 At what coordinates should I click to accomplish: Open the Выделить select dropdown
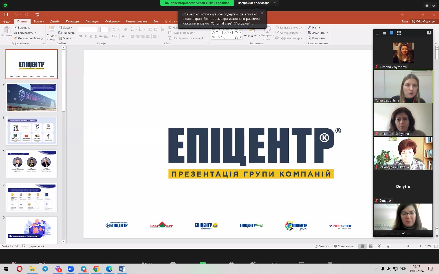point(317,38)
